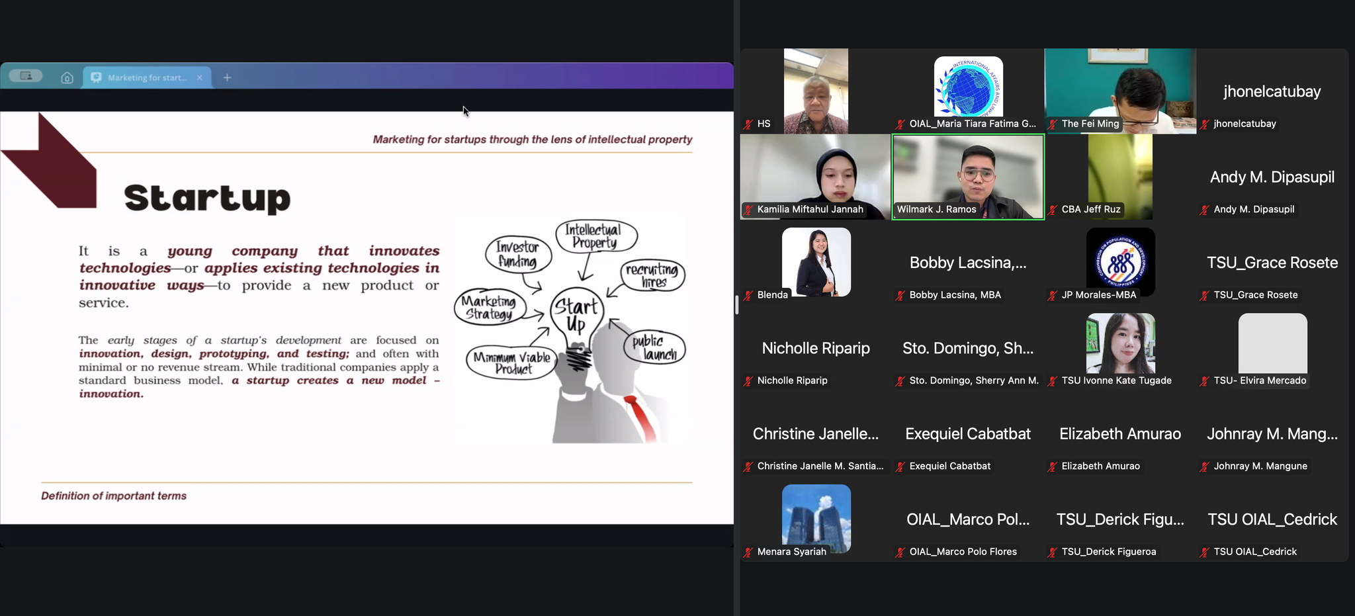Screen dimensions: 1355x616
Task: Click 'Definition of important terms' footer text
Action: pyautogui.click(x=114, y=496)
